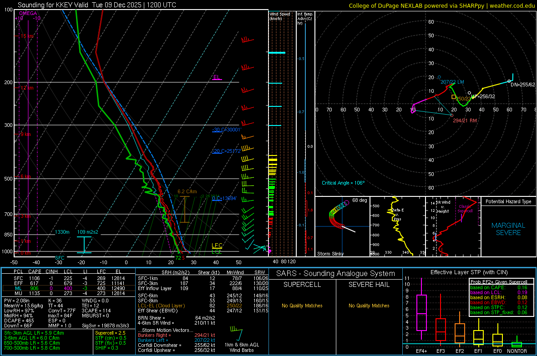Viewport: 537px width, 356px height.
Task: Click the 'PW = 2.08in' value
Action: [17, 301]
